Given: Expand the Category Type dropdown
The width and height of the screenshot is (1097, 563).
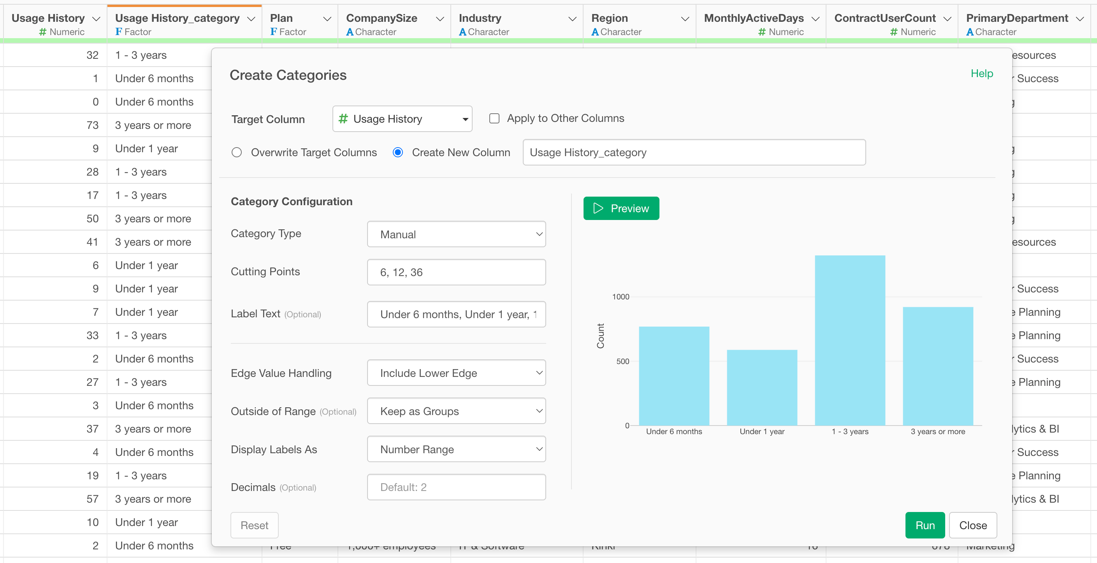Looking at the screenshot, I should [x=456, y=234].
